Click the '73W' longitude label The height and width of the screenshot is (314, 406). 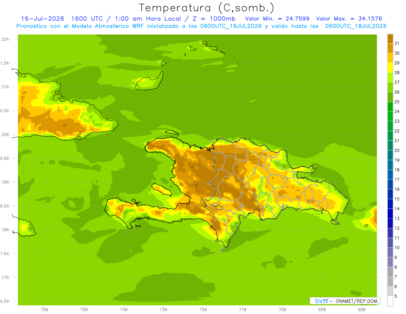pyautogui.click(x=163, y=309)
